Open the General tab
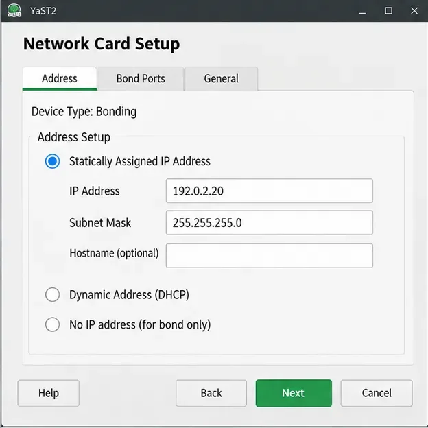 pyautogui.click(x=221, y=79)
